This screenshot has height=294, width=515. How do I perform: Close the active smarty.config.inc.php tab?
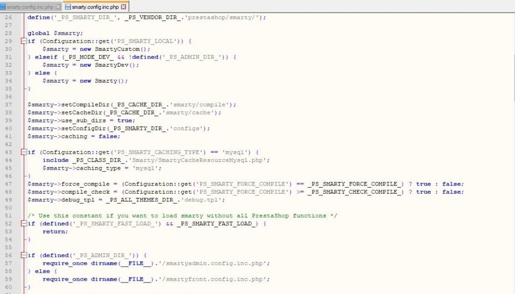(x=124, y=7)
